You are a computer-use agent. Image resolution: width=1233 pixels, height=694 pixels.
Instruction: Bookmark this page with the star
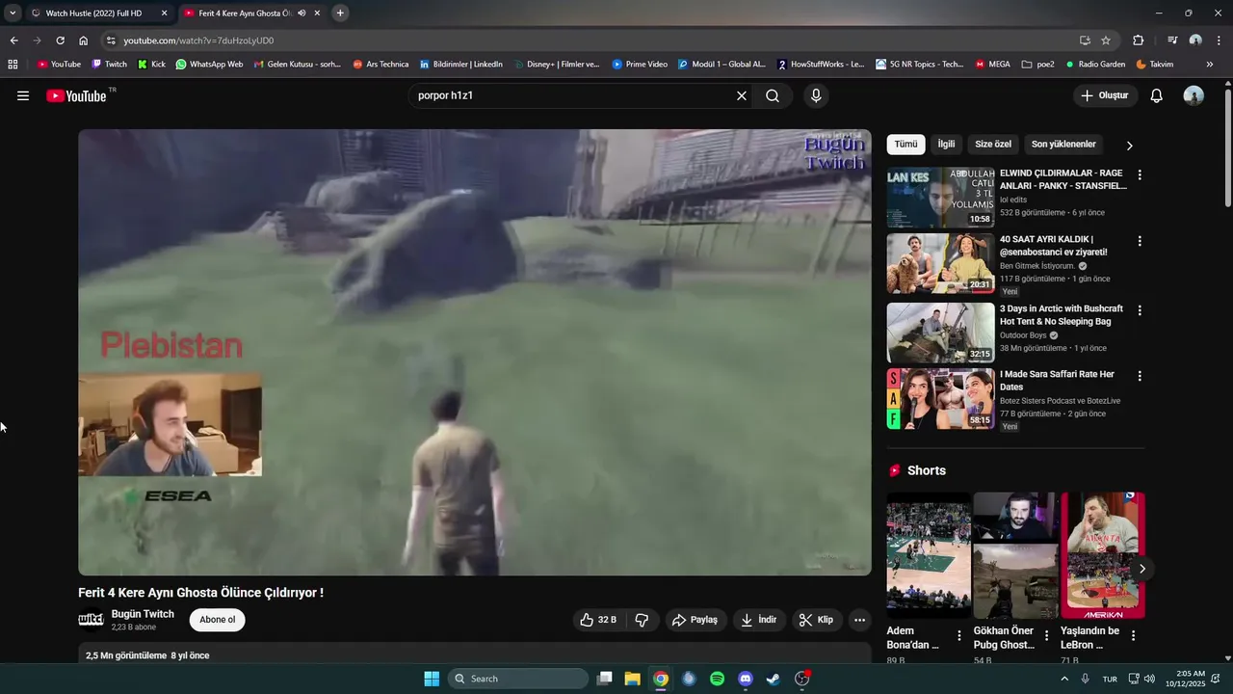[1106, 40]
